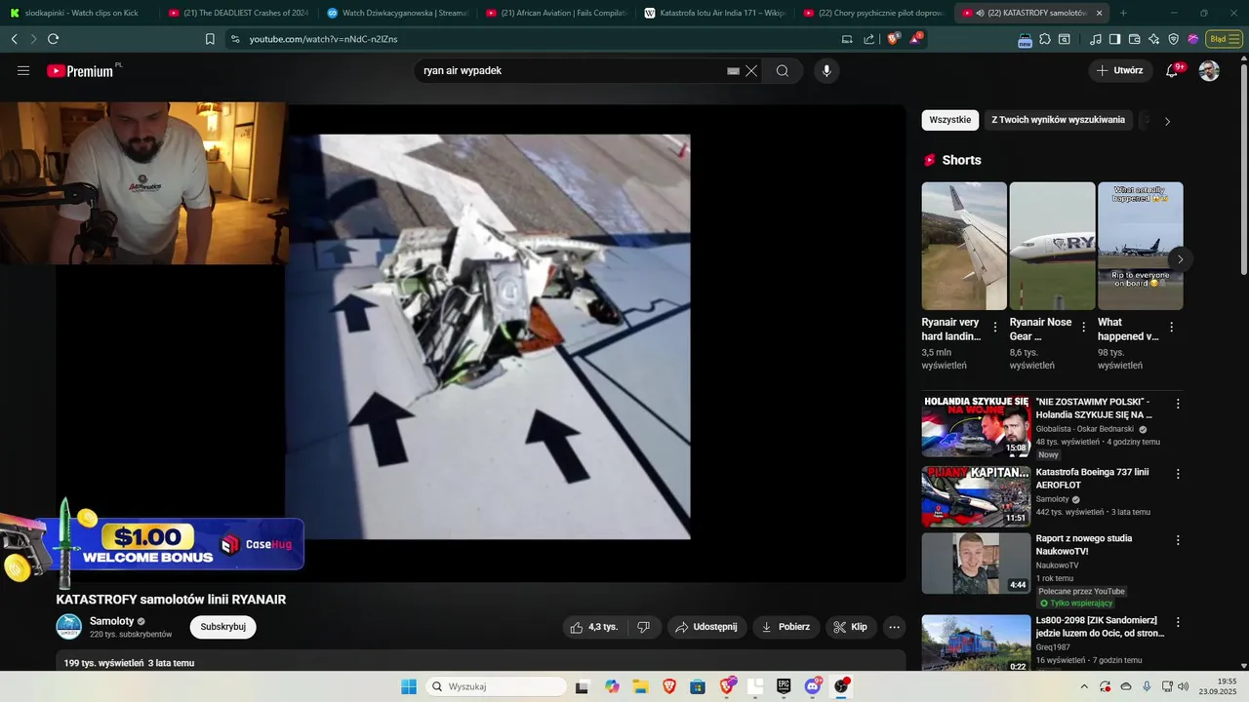This screenshot has height=702, width=1249.
Task: Subscribe with the Subskrybuj button
Action: pos(222,627)
